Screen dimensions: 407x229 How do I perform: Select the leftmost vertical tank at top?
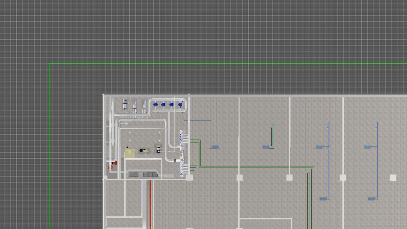pos(125,106)
